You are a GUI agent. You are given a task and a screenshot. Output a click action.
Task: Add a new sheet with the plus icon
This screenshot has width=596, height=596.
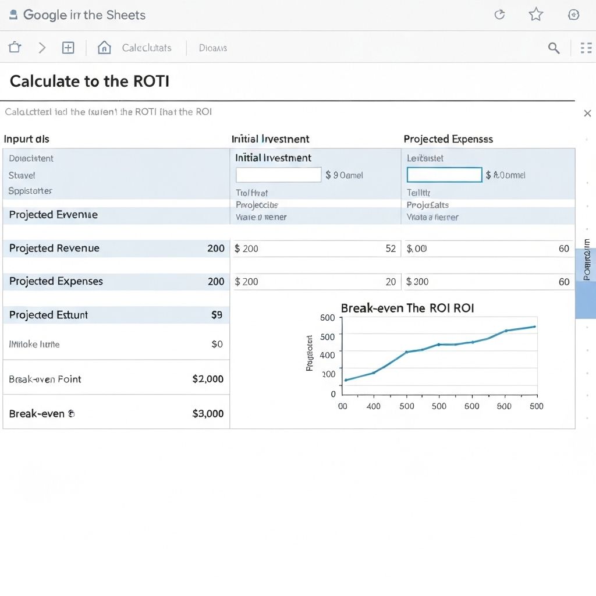pyautogui.click(x=68, y=48)
